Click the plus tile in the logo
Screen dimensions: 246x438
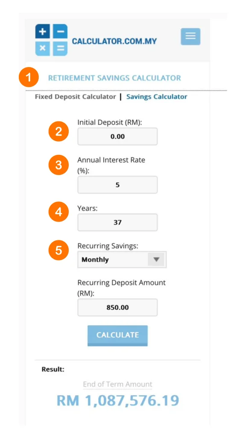[42, 31]
